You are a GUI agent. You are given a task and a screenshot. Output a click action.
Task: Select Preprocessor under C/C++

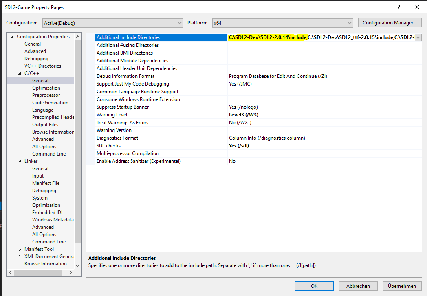tap(46, 95)
